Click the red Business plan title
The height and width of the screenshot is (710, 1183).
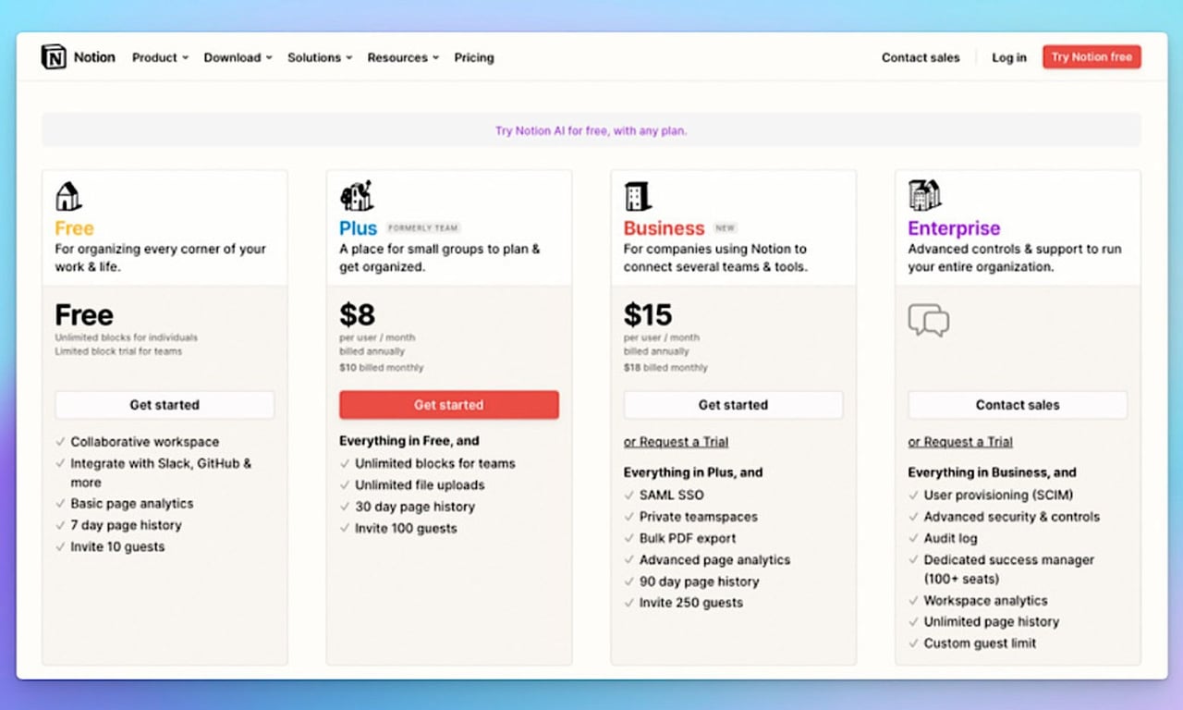pos(664,228)
